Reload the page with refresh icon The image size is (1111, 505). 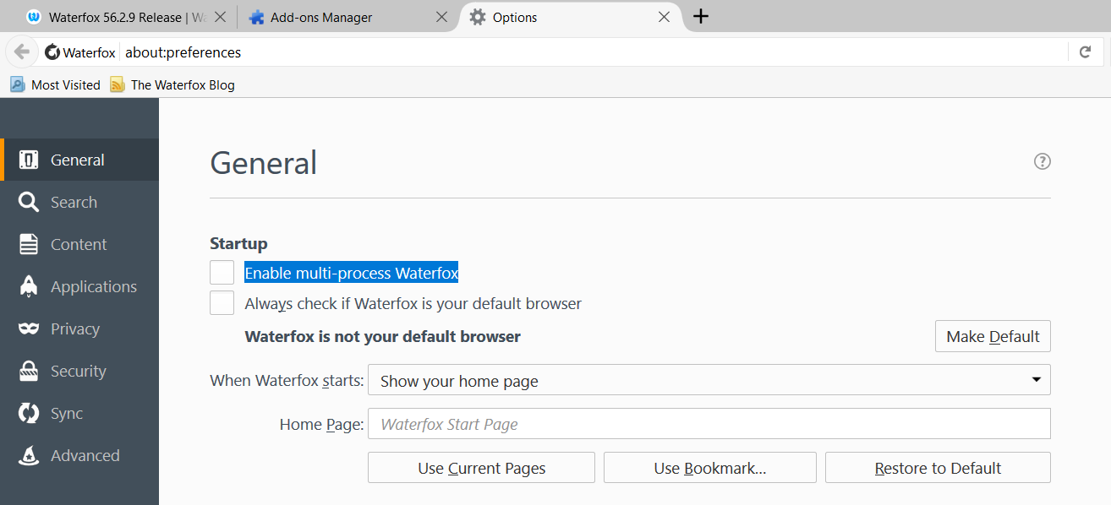1085,52
